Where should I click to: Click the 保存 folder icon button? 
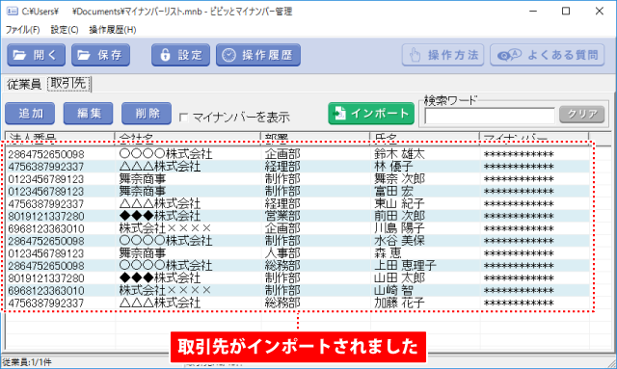coord(100,55)
